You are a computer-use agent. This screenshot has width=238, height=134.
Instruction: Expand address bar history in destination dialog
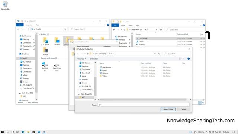[x=155, y=54]
